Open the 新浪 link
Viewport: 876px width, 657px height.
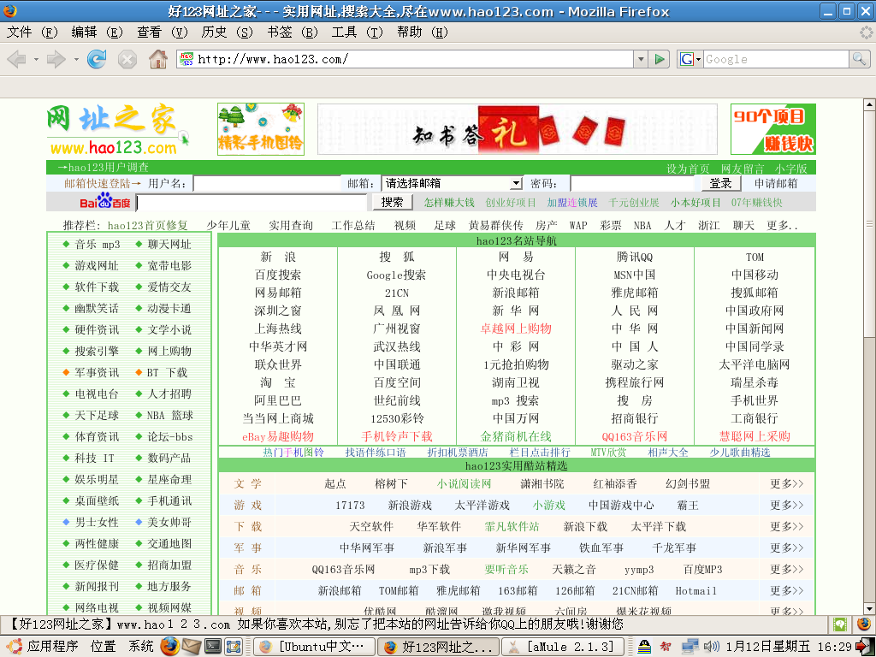(278, 257)
